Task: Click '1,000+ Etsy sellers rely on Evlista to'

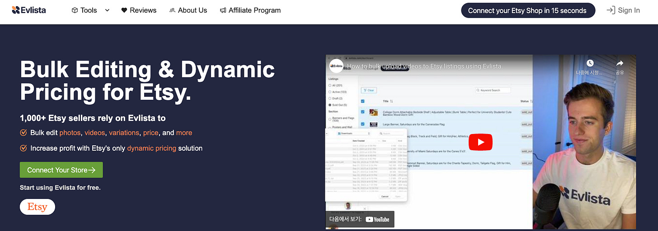Action: (93, 118)
